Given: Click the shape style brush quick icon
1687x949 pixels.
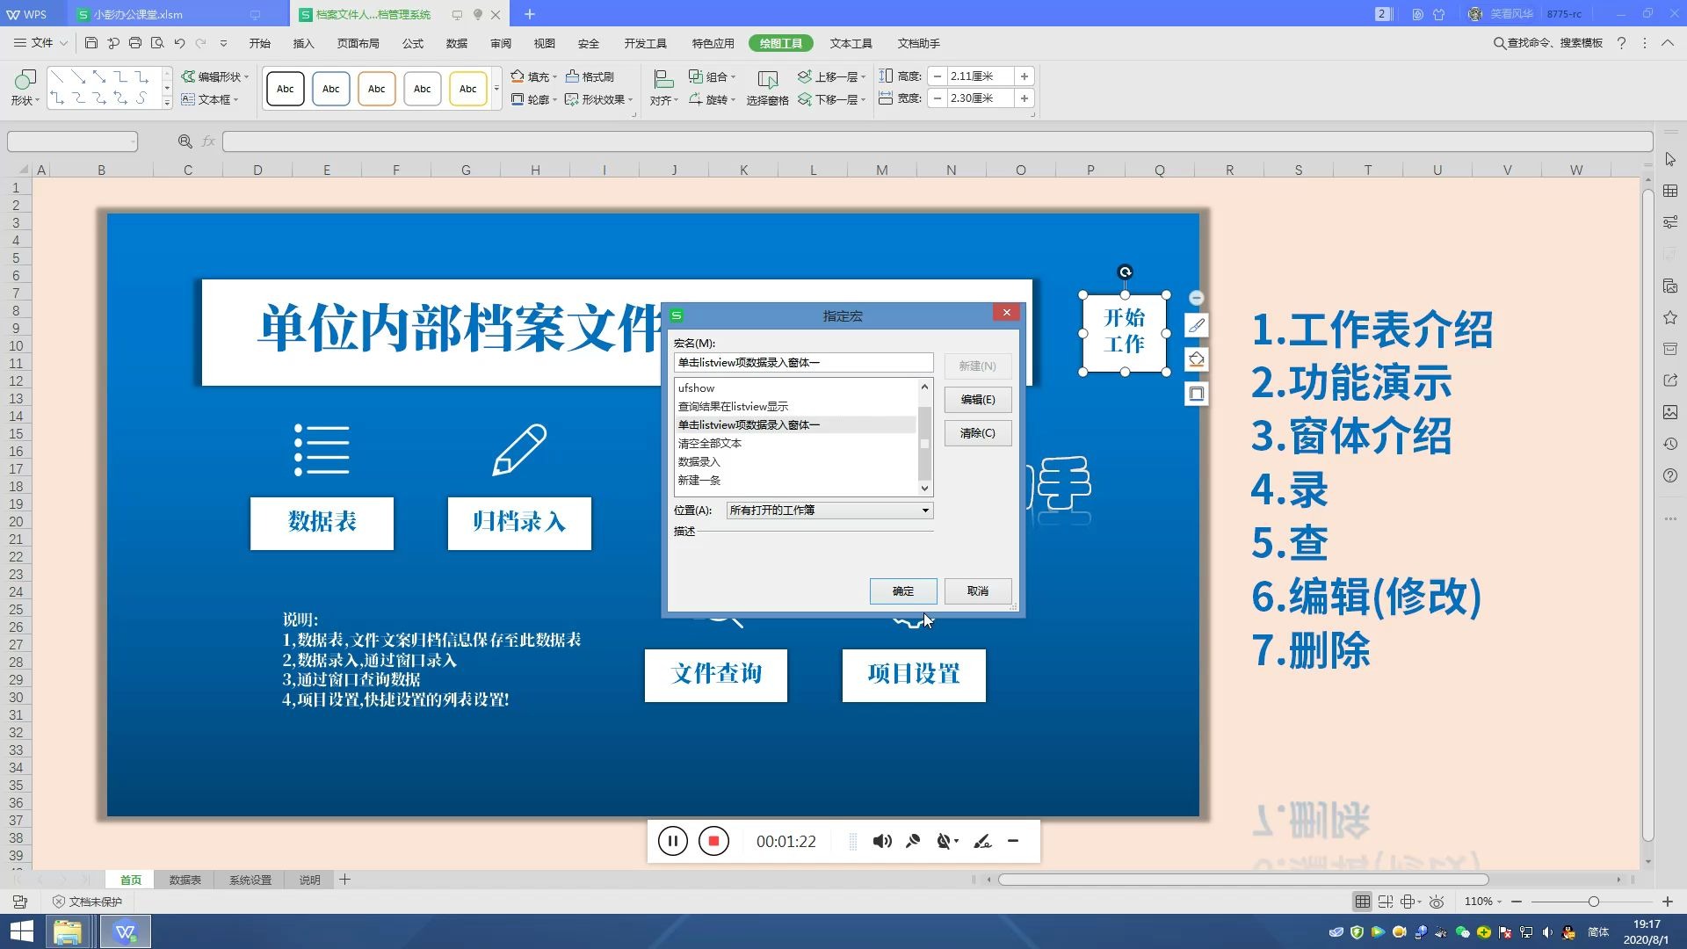Looking at the screenshot, I should coord(1196,325).
